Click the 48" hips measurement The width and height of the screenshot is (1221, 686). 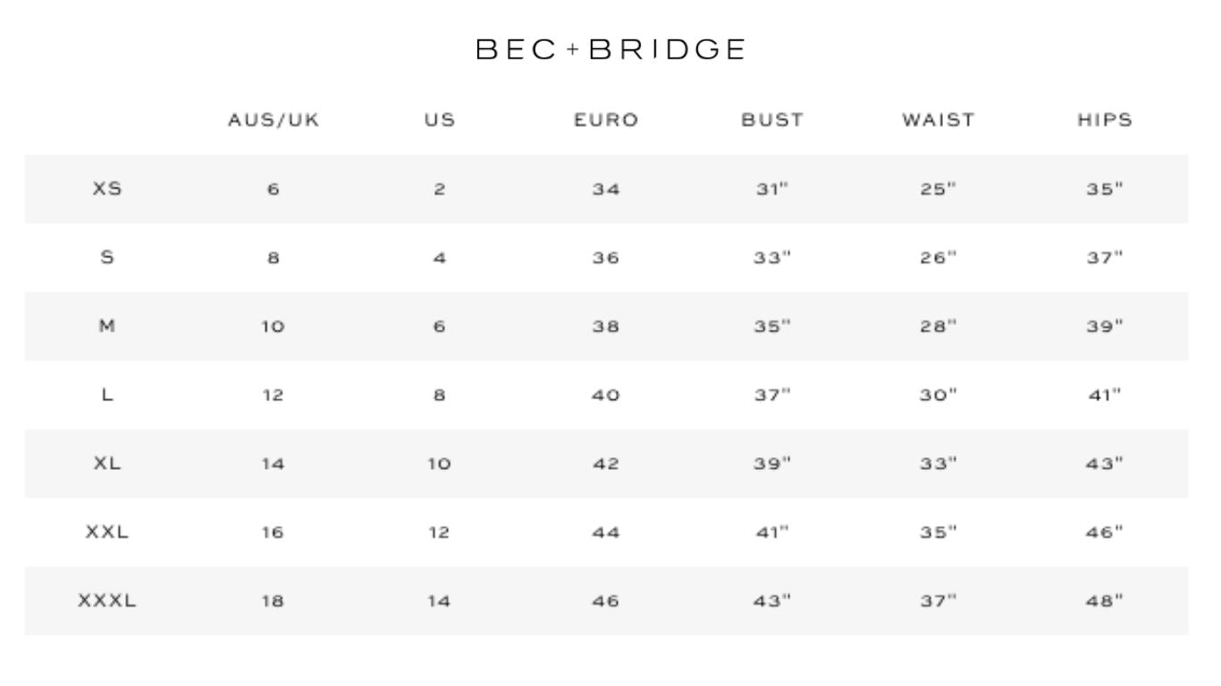1105,601
